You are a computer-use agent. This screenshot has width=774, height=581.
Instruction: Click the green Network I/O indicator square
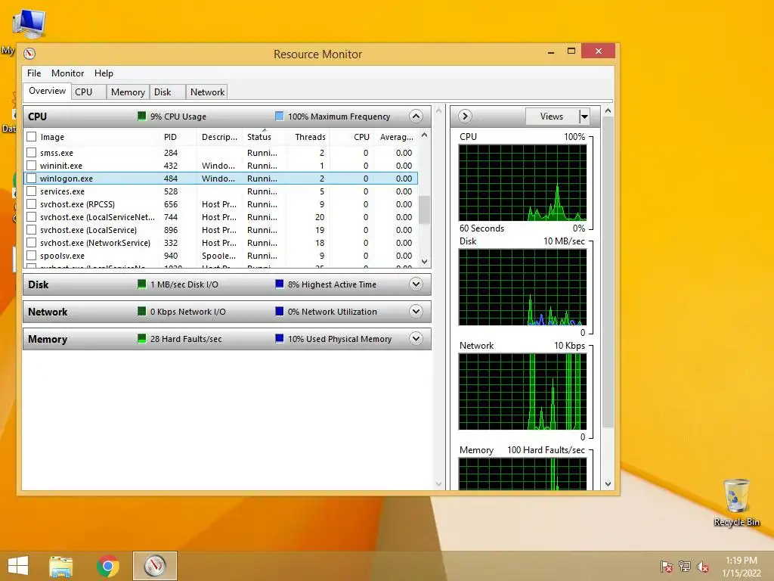[x=141, y=311]
